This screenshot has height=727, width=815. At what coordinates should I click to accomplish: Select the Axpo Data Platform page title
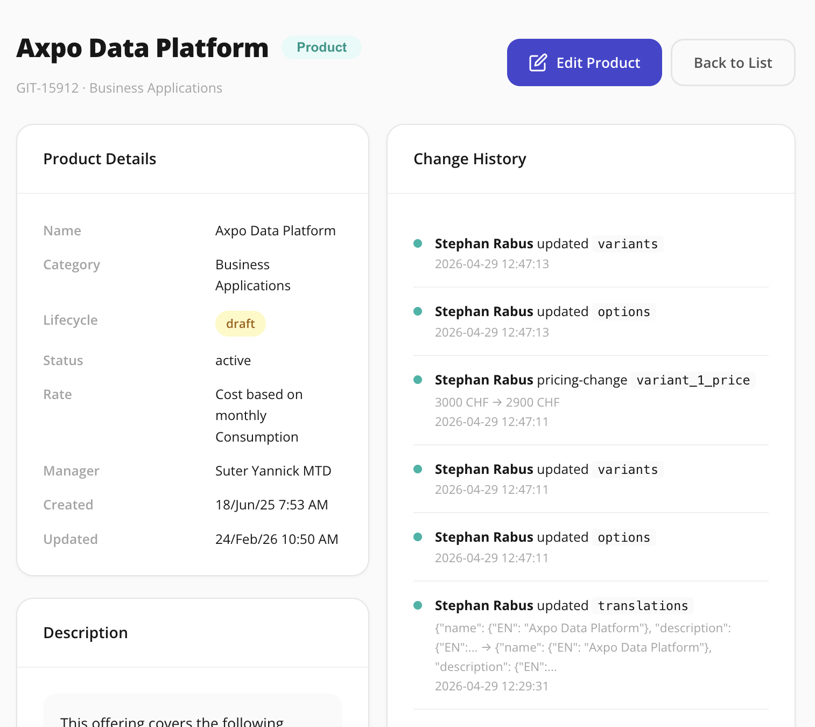click(143, 48)
